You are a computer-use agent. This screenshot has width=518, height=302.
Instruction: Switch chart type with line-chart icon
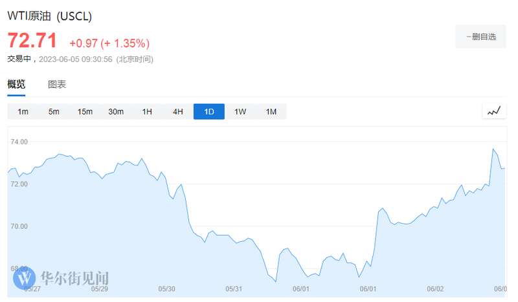494,111
